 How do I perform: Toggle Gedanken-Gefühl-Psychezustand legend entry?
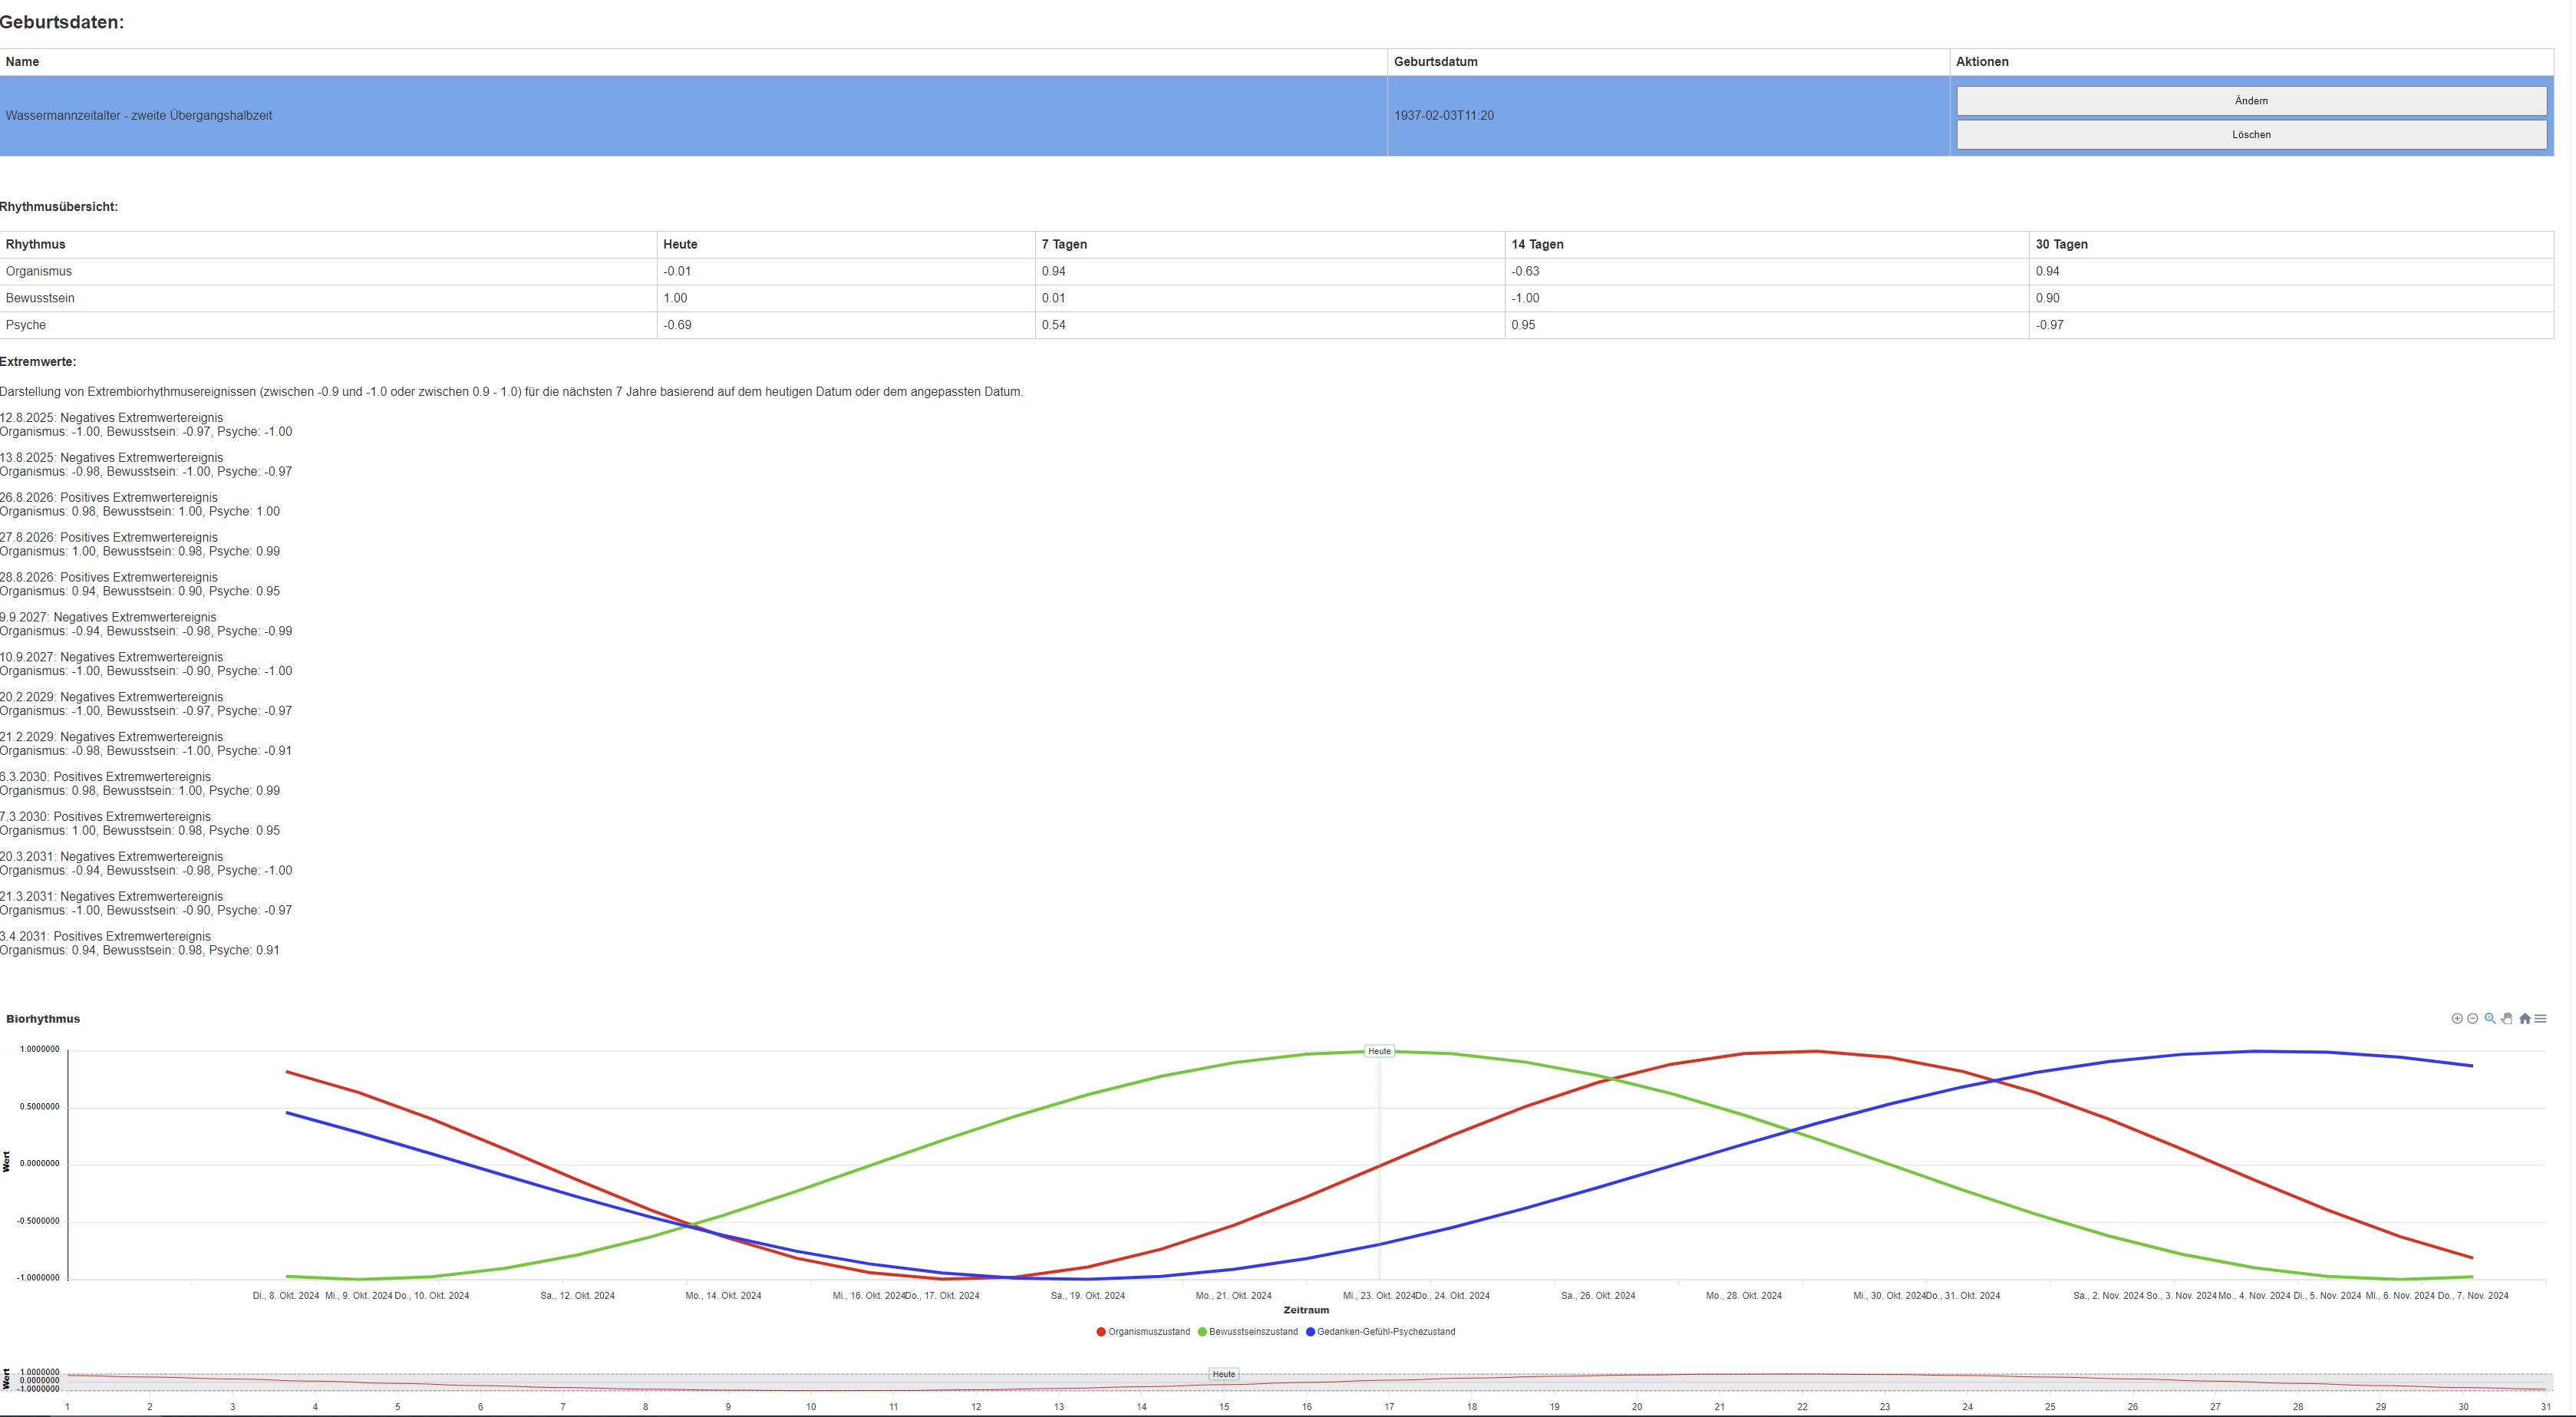(x=1385, y=1332)
